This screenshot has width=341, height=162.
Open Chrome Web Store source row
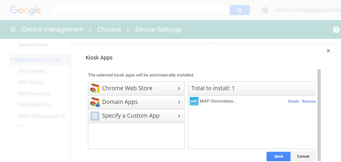[136, 89]
